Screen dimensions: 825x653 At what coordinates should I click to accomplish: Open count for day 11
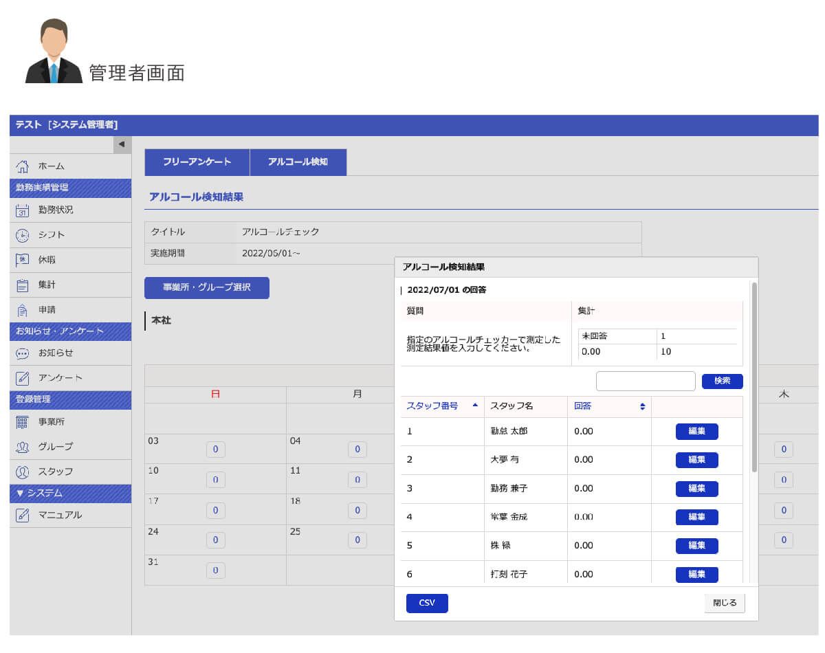[x=357, y=480]
